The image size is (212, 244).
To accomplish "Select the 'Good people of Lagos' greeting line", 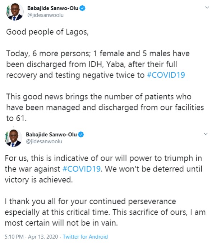I will [x=47, y=32].
